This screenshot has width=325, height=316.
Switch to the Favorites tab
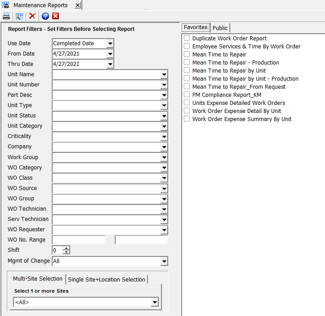tap(196, 27)
